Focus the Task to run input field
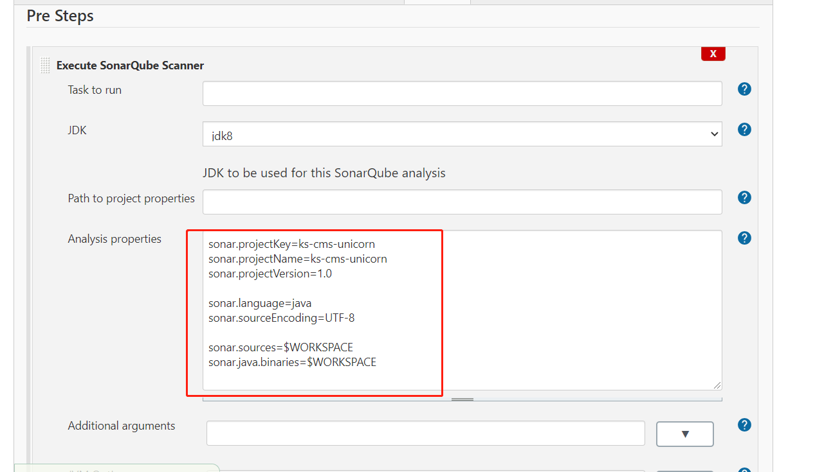This screenshot has height=472, width=815. pos(462,94)
